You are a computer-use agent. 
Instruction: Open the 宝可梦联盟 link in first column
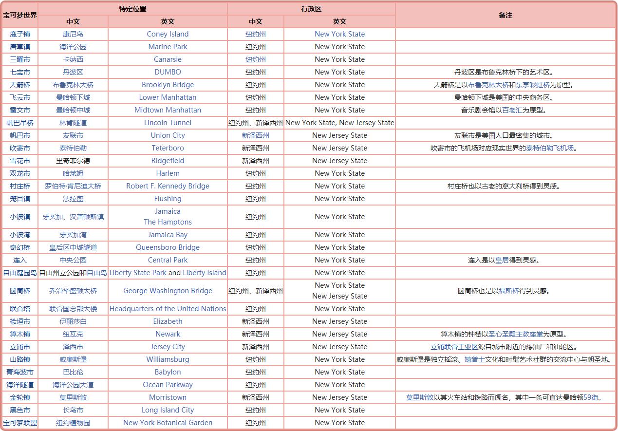click(x=20, y=423)
